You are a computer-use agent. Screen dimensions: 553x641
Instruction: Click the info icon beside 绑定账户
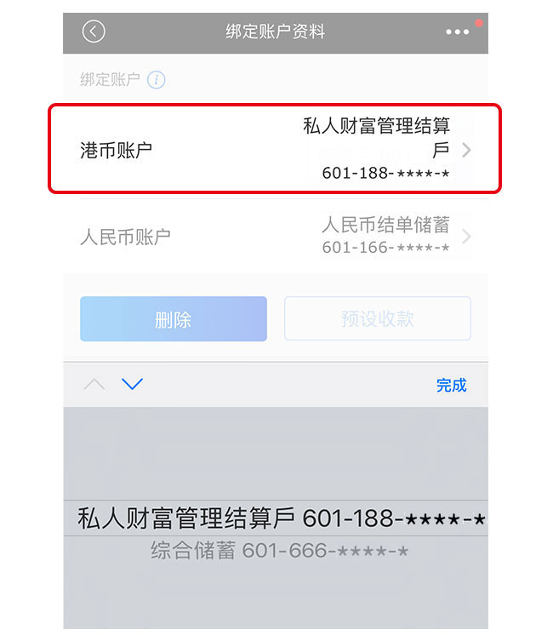click(x=156, y=80)
